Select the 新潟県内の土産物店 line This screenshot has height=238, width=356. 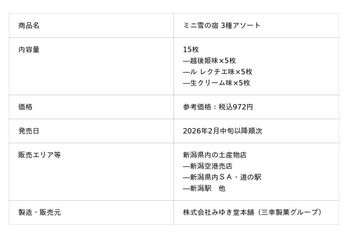(214, 155)
